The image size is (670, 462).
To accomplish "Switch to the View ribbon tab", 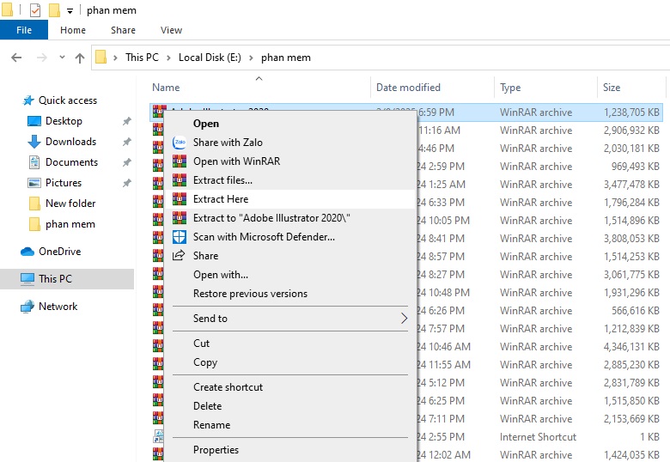I will [171, 30].
